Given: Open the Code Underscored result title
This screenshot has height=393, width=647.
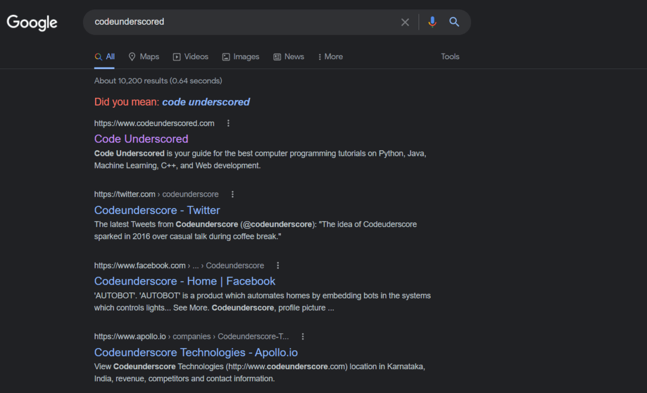Looking at the screenshot, I should point(141,139).
